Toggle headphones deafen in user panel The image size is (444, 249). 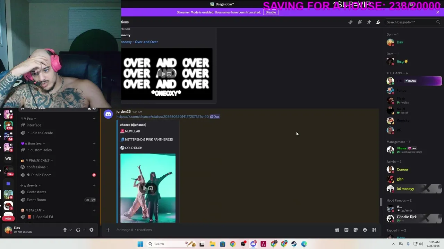78,230
